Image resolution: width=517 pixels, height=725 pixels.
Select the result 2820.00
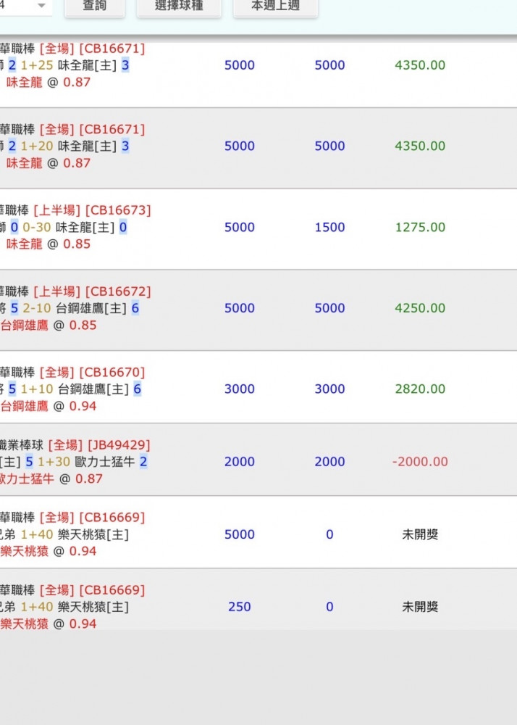[420, 389]
